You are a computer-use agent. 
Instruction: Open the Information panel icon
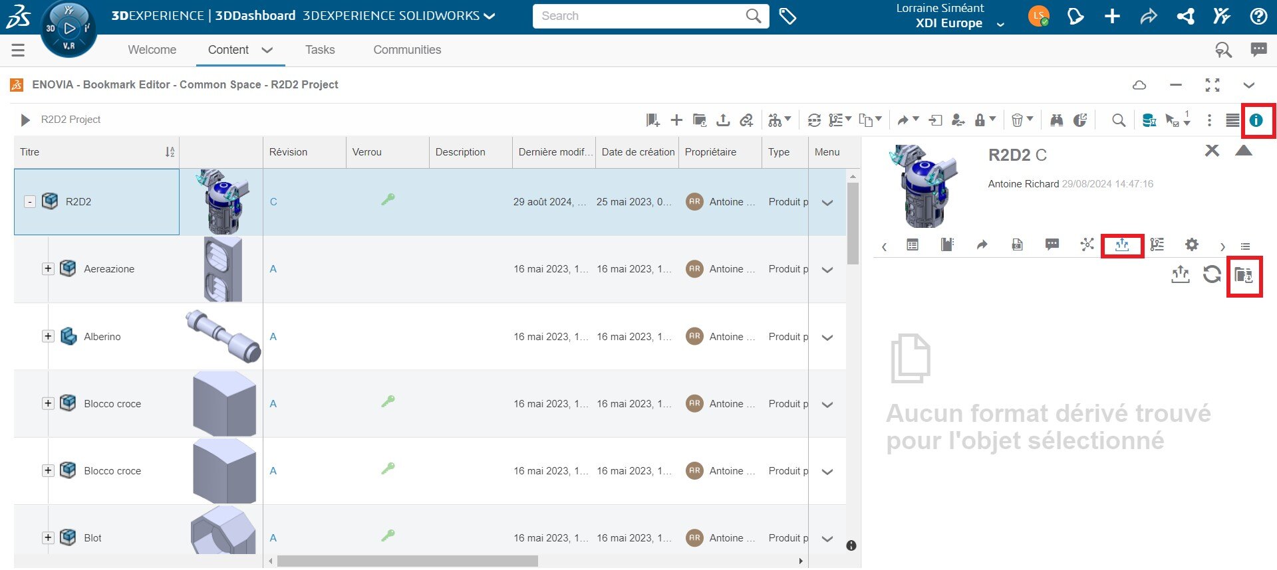[1256, 120]
